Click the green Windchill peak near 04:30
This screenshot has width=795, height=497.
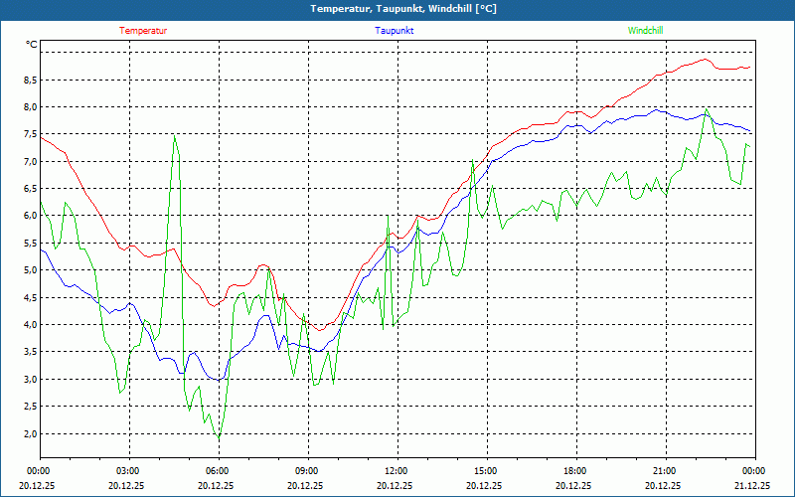point(175,136)
